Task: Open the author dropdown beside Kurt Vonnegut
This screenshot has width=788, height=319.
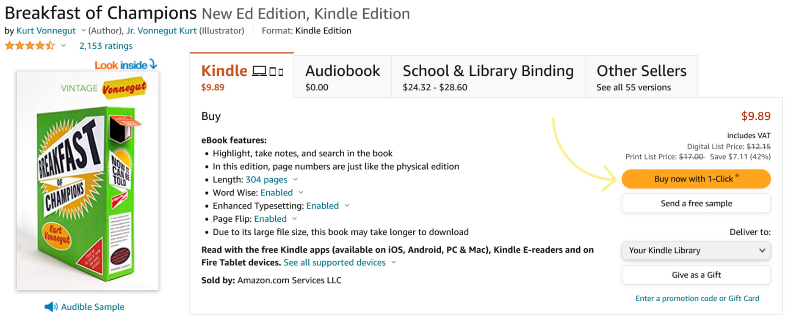Action: 83,30
